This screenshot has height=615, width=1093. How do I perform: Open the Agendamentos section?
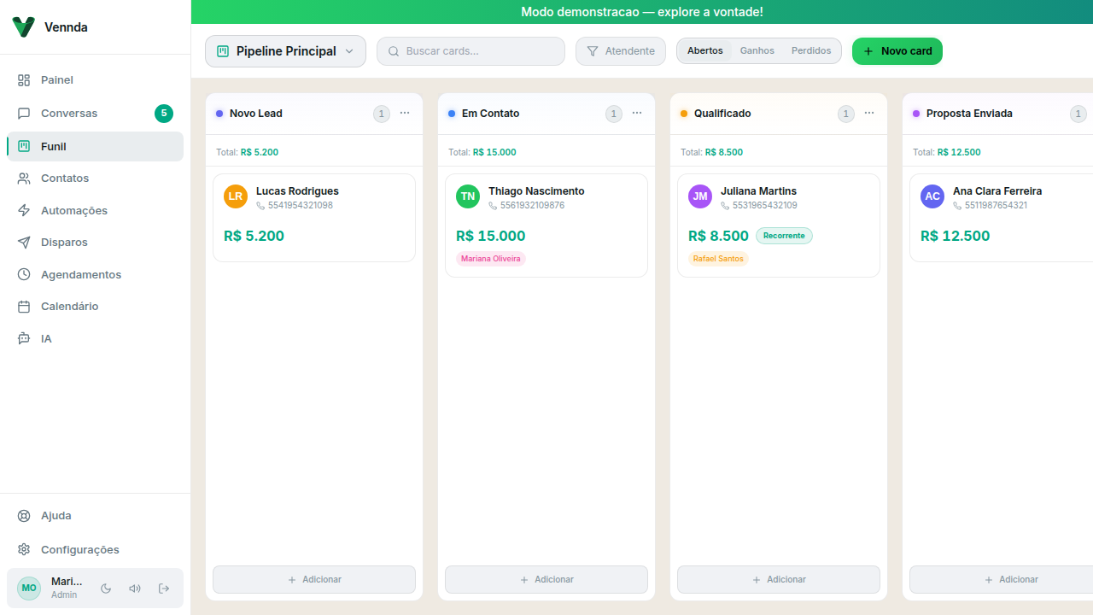(79, 274)
